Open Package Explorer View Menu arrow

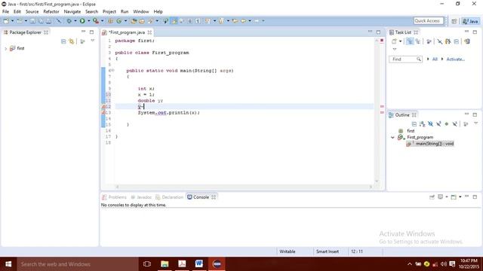click(x=92, y=41)
